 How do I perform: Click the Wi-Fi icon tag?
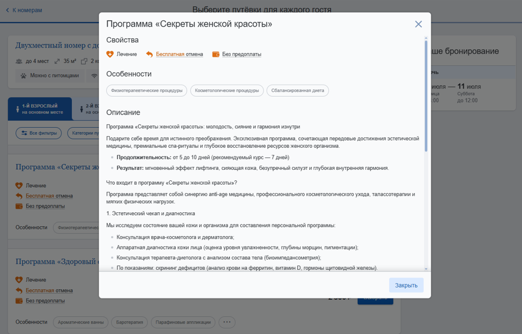point(94,76)
